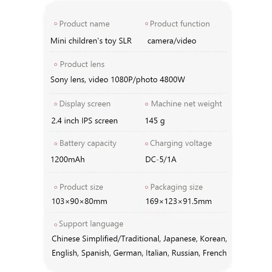Click the Product size heading

[x=81, y=187]
